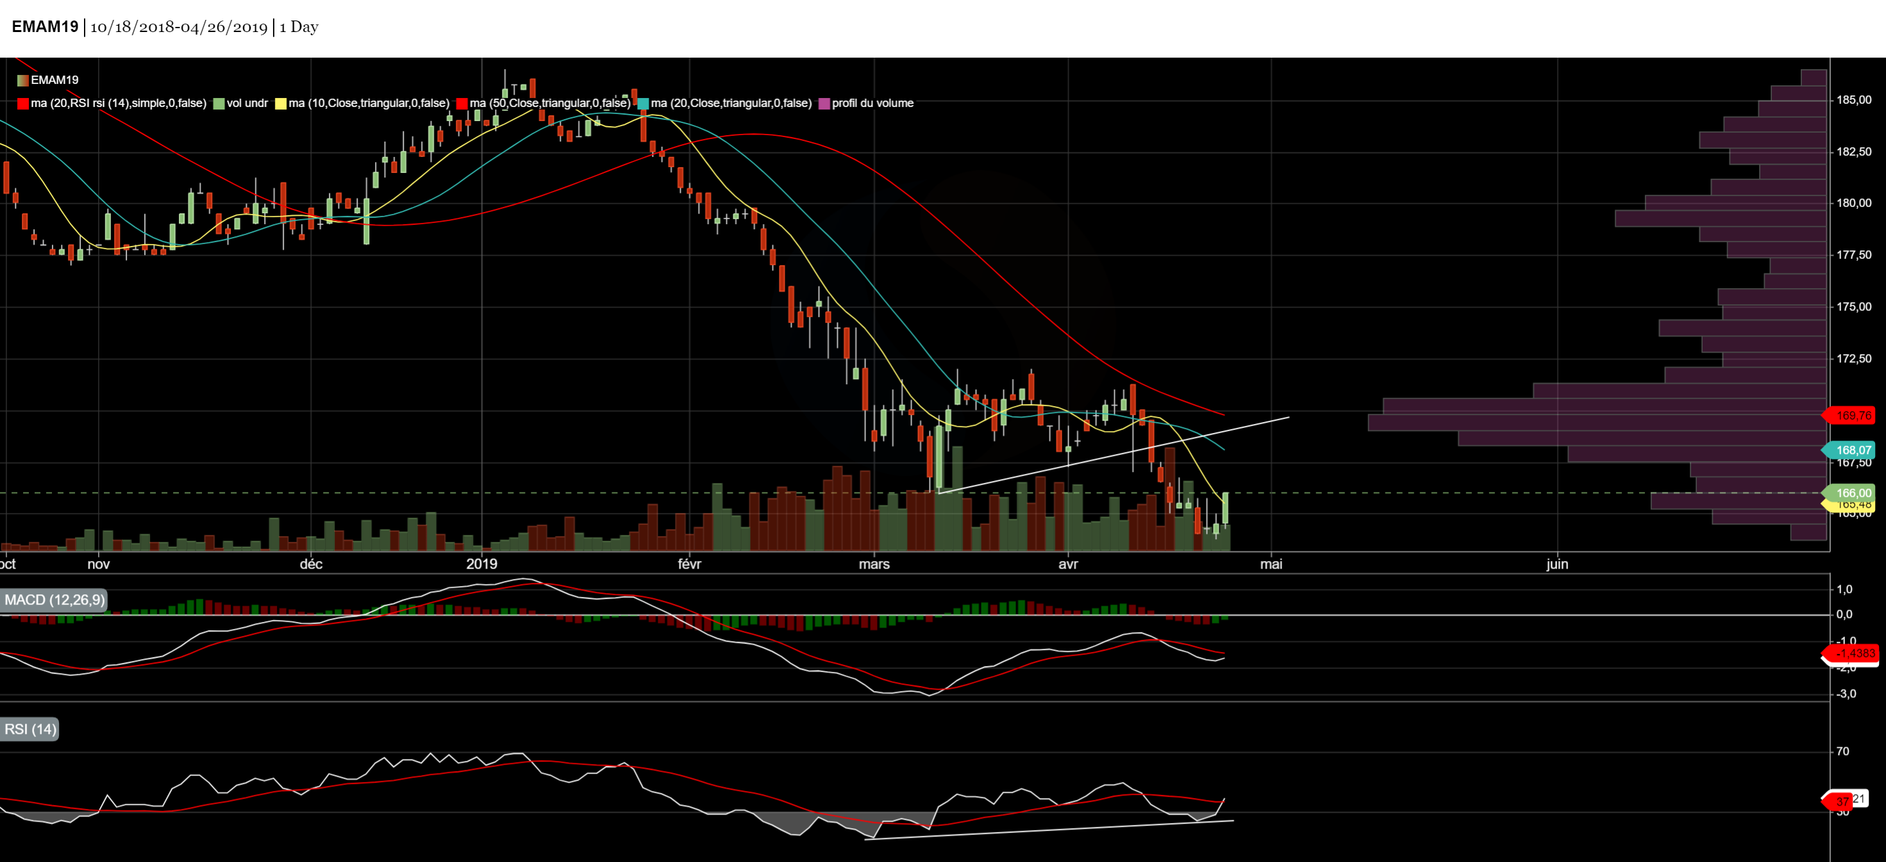Click the date range 10/18/2018-04/26/2019

pos(179,27)
